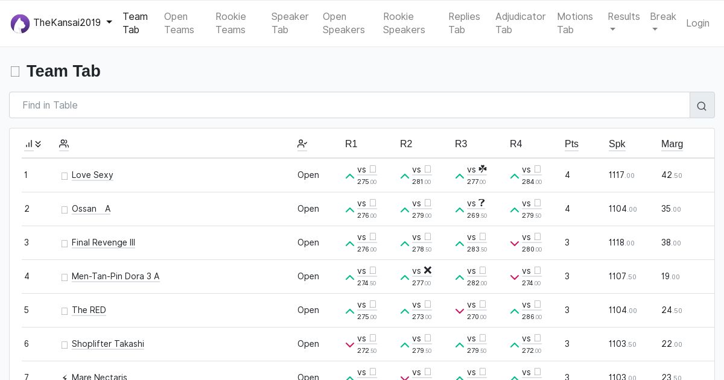Sort by the team column people icon
This screenshot has width=724, height=380.
point(64,144)
